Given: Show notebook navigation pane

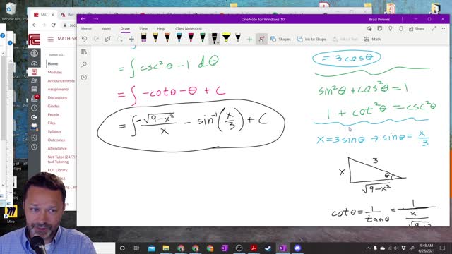Looking at the screenshot, I should 84,52.
